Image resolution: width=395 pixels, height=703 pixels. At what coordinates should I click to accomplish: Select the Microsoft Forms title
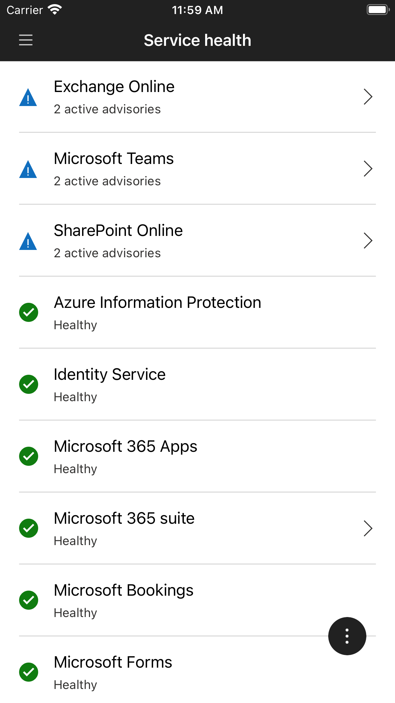(113, 662)
